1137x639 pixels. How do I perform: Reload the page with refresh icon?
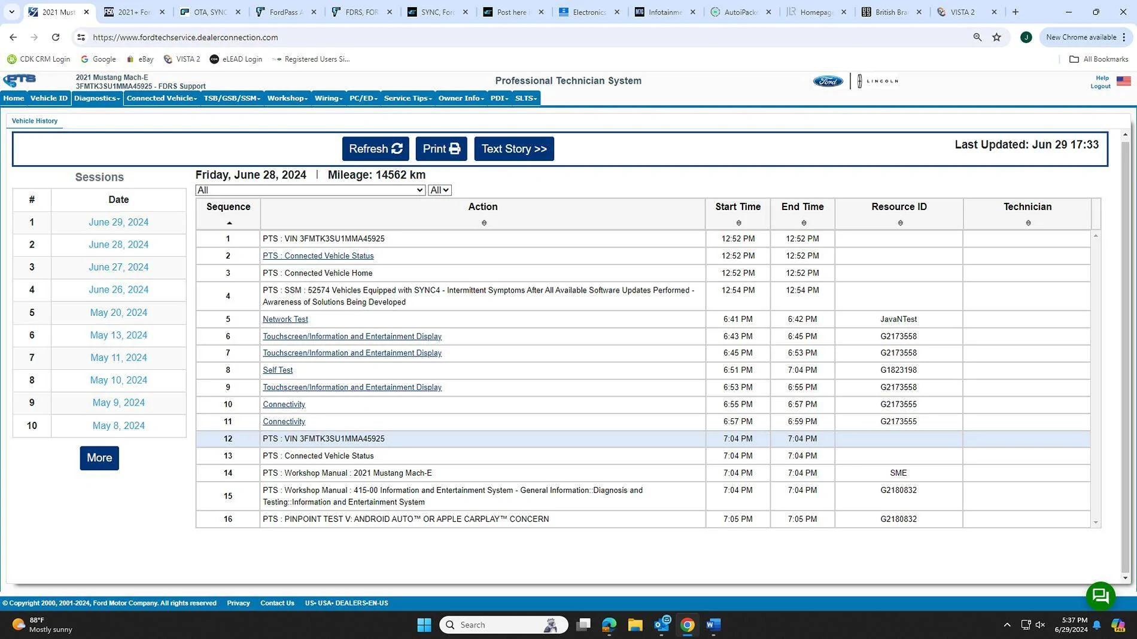click(x=56, y=37)
